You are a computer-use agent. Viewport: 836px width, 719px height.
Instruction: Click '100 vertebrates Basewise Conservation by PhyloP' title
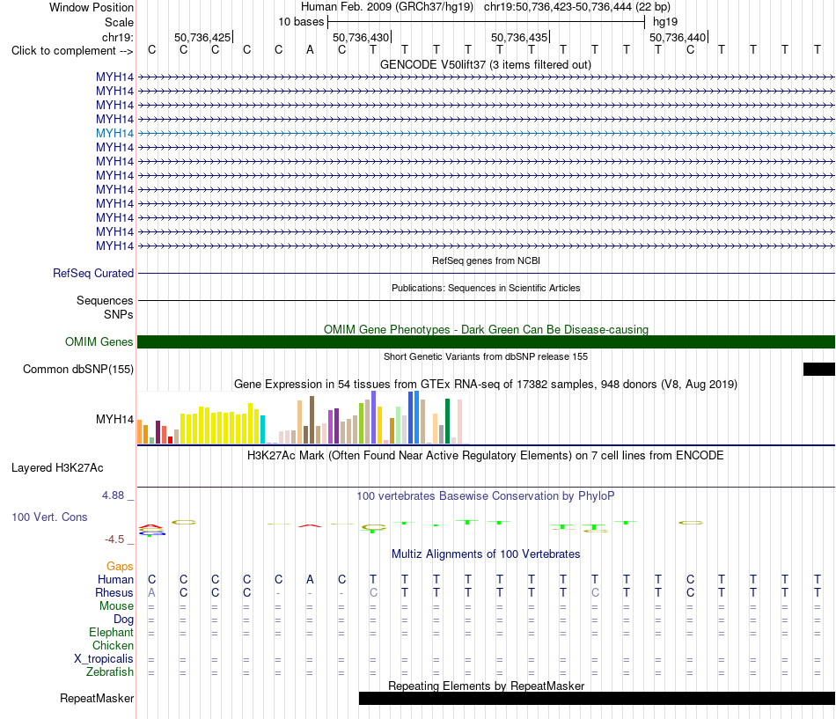click(x=486, y=496)
